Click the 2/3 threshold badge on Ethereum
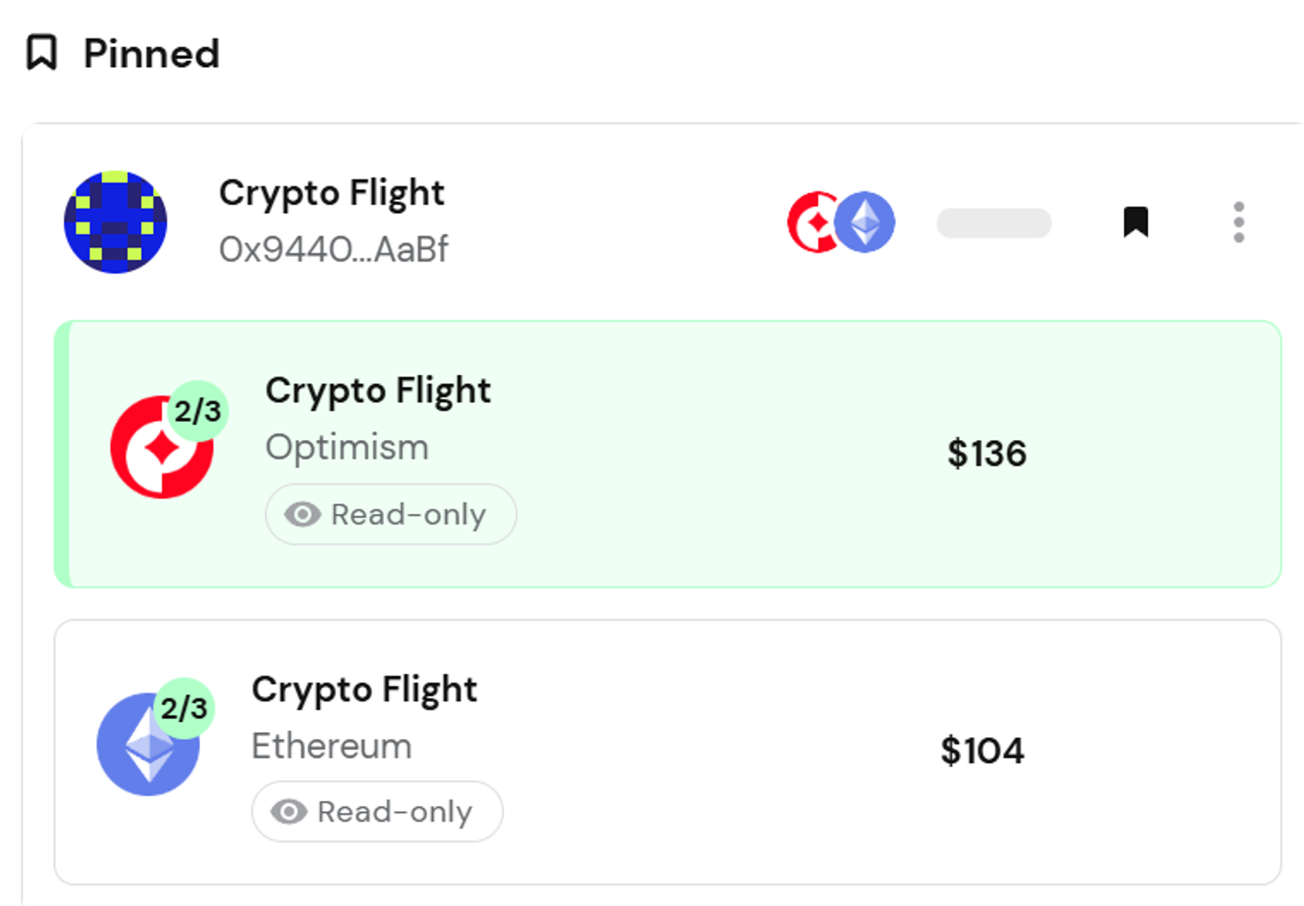 click(x=184, y=708)
